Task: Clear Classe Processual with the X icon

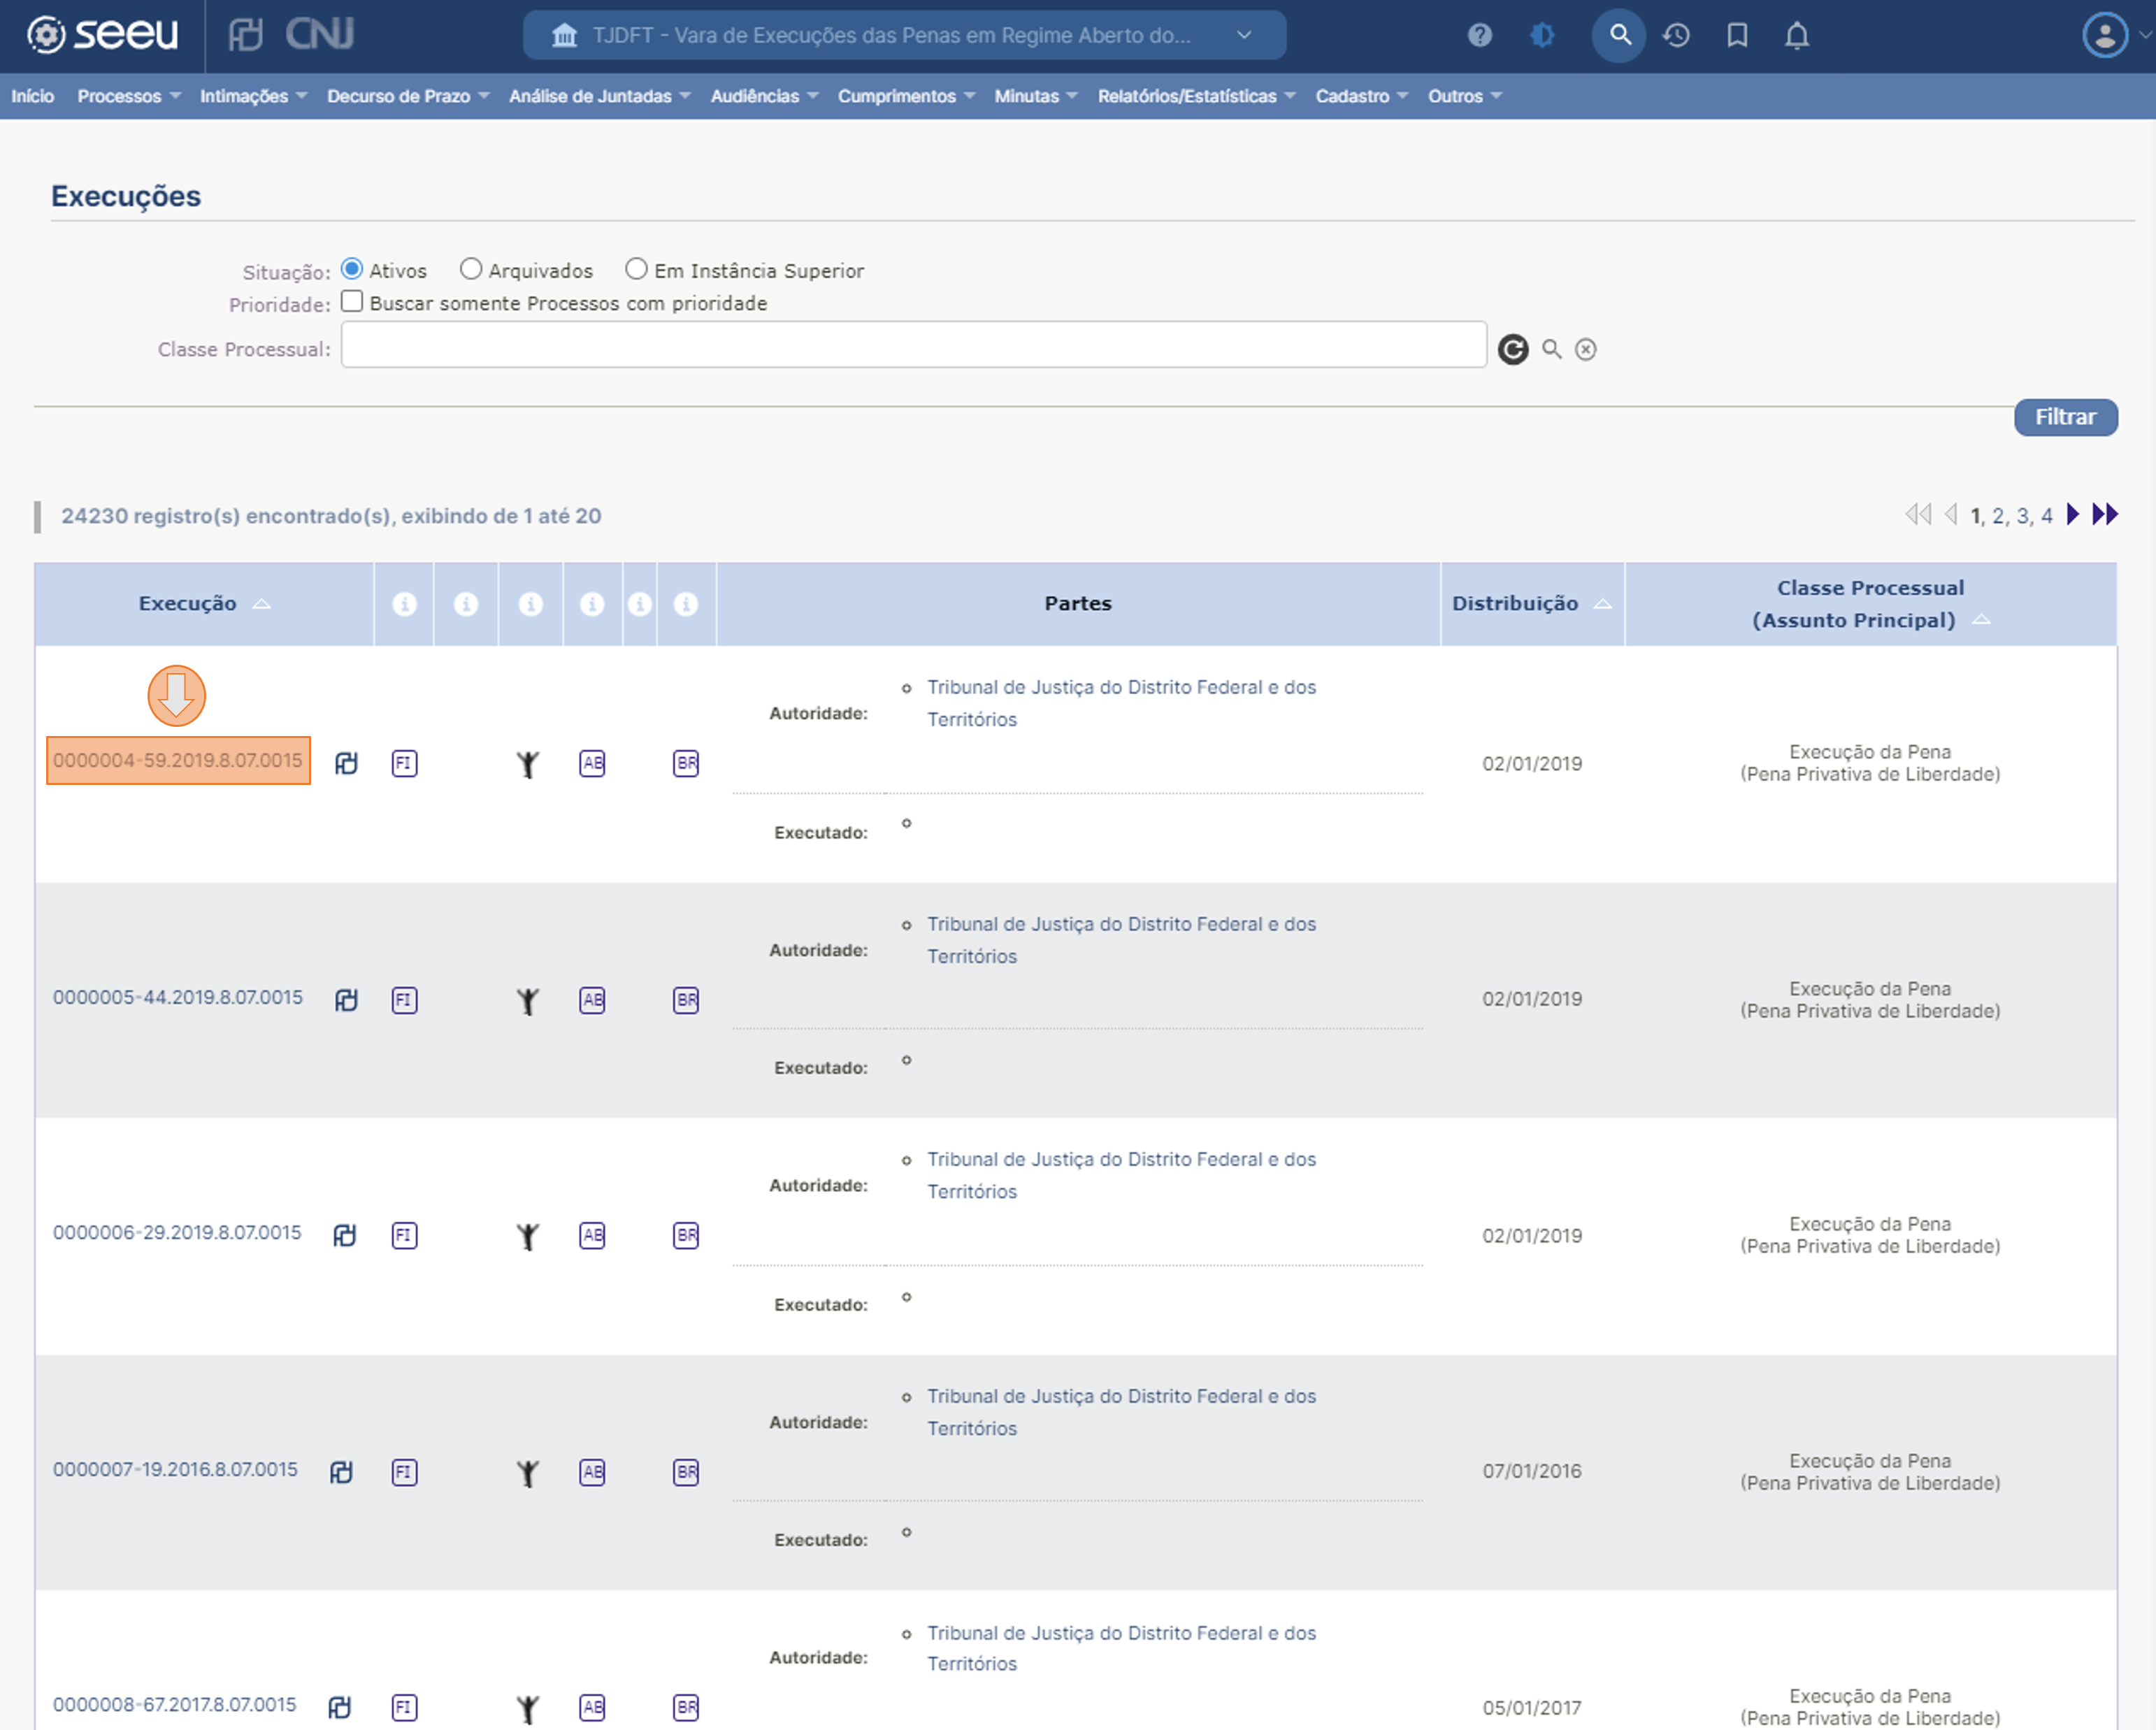Action: tap(1586, 349)
